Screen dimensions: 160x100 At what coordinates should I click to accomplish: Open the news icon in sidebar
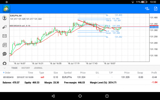tap(5, 45)
